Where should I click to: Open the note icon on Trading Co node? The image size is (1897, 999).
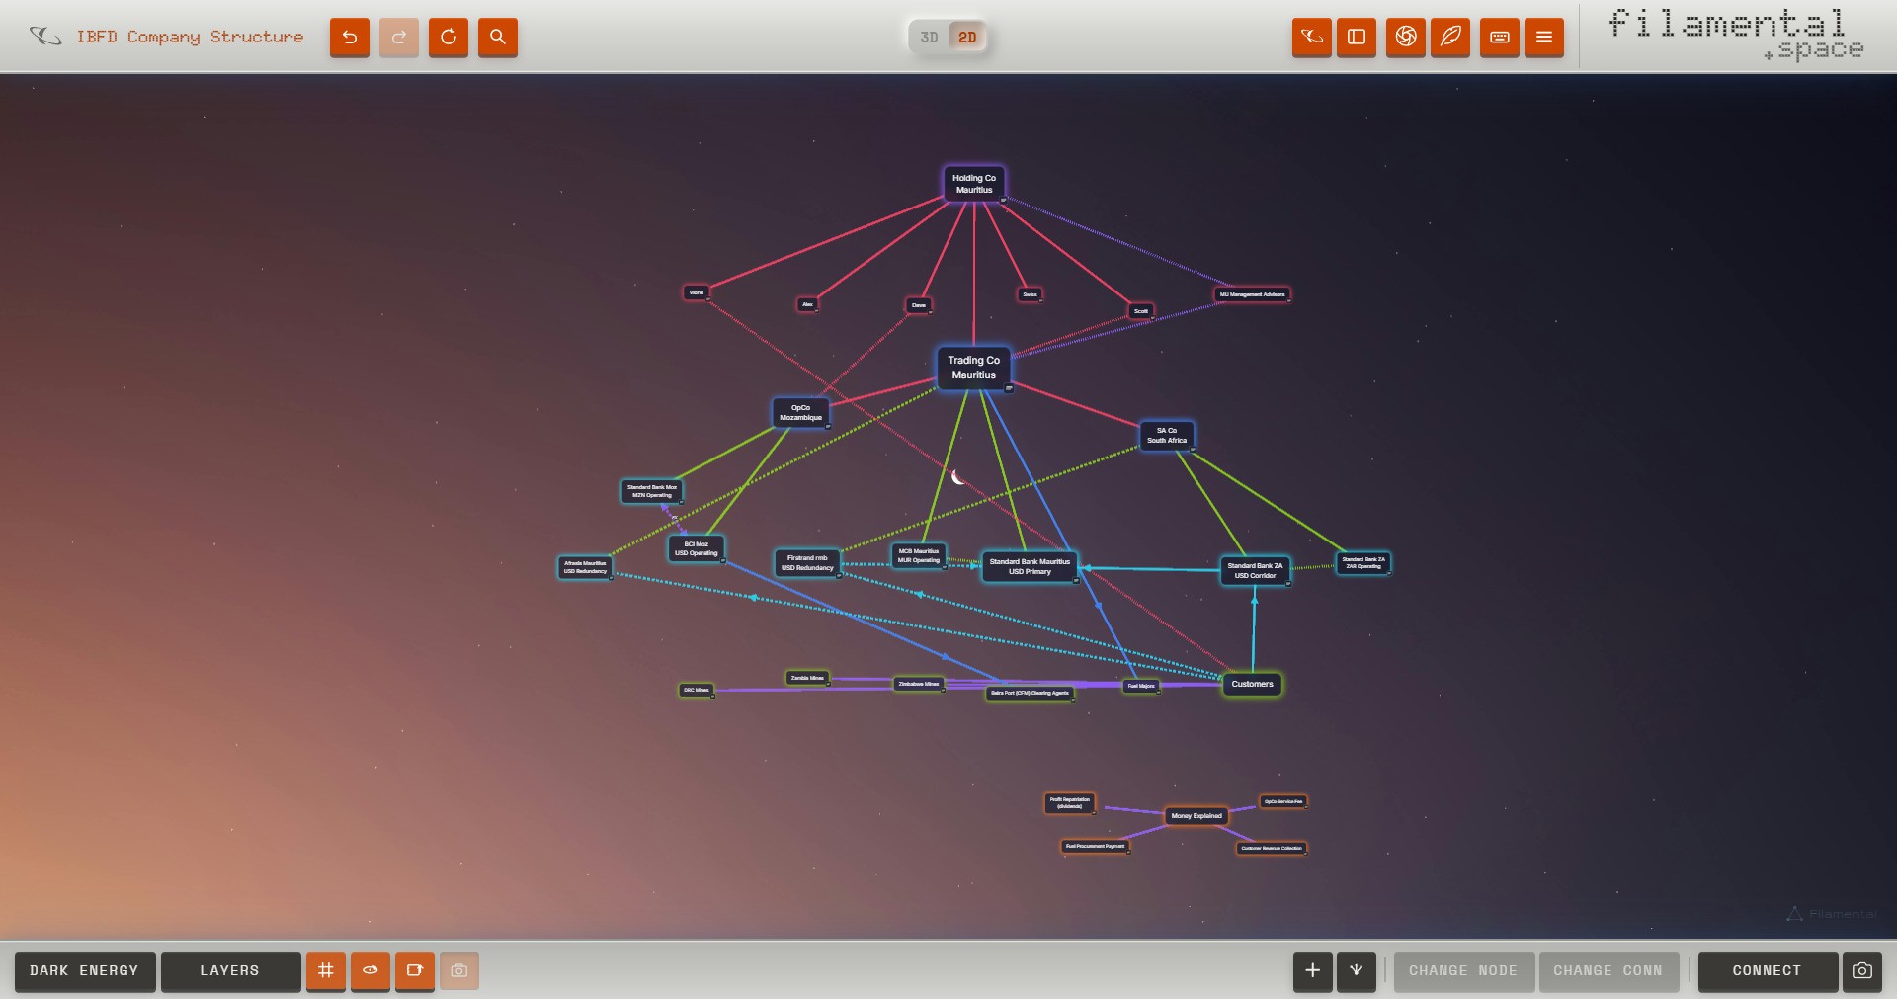(x=1009, y=388)
